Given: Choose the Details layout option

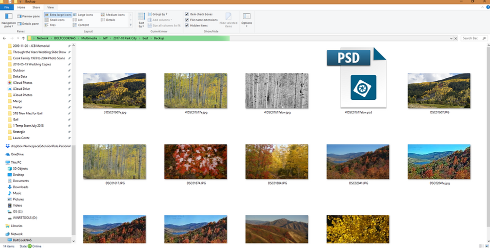Looking at the screenshot, I should pyautogui.click(x=108, y=19).
